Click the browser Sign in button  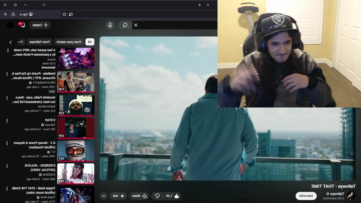pos(26,14)
